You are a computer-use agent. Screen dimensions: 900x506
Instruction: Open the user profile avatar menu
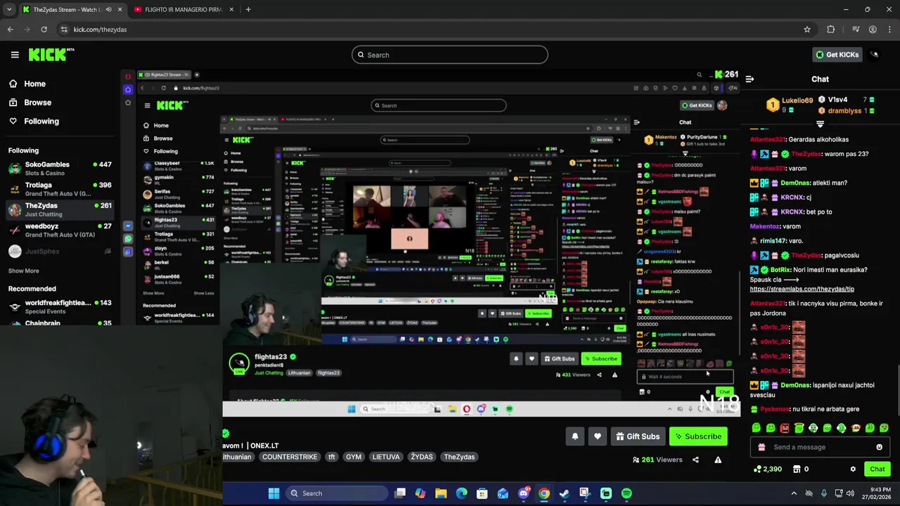[875, 54]
